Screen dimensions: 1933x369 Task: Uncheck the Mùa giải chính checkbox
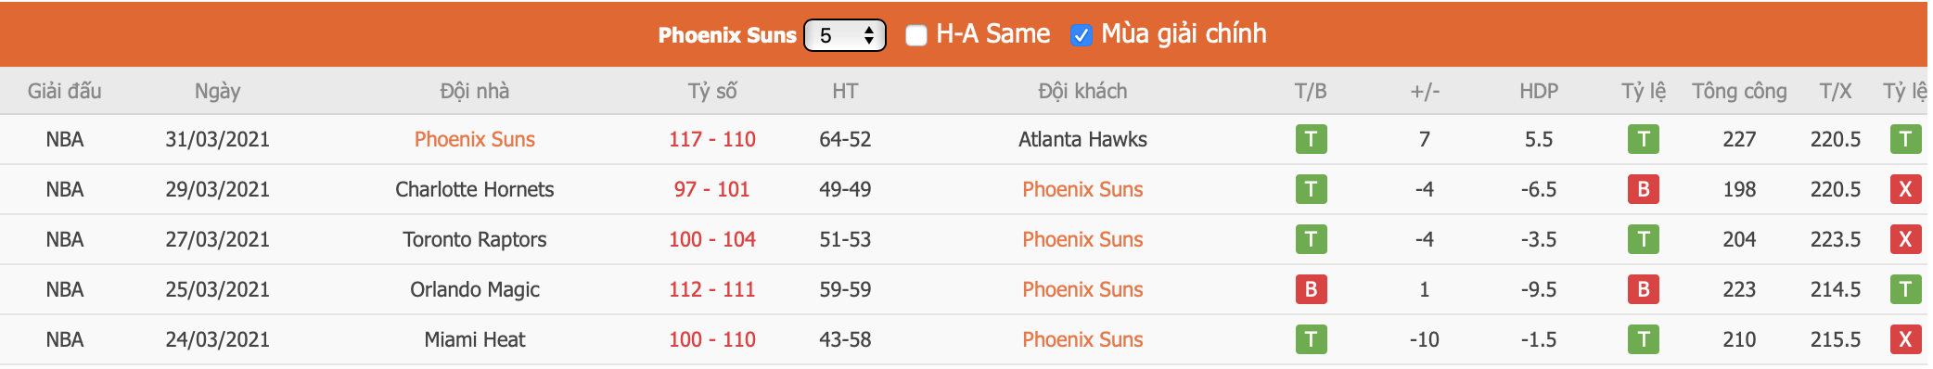[x=1081, y=35]
